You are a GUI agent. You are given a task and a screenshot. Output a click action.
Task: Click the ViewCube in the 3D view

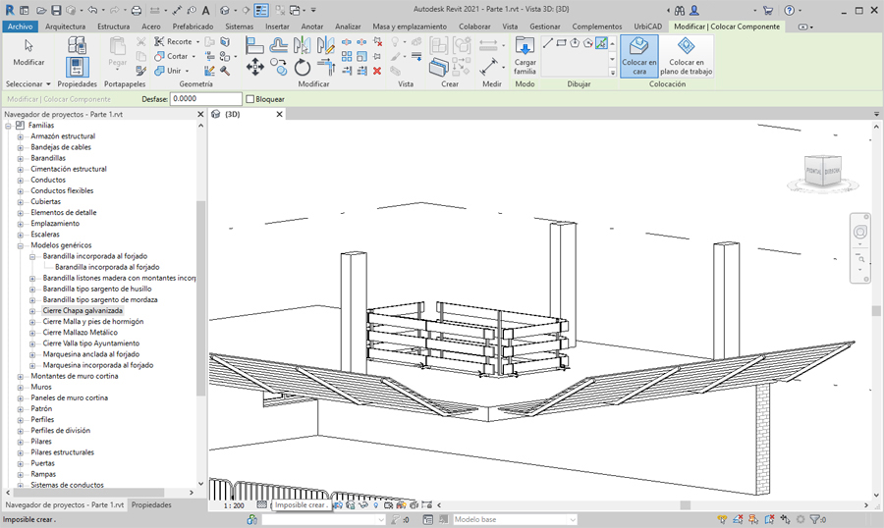(822, 171)
